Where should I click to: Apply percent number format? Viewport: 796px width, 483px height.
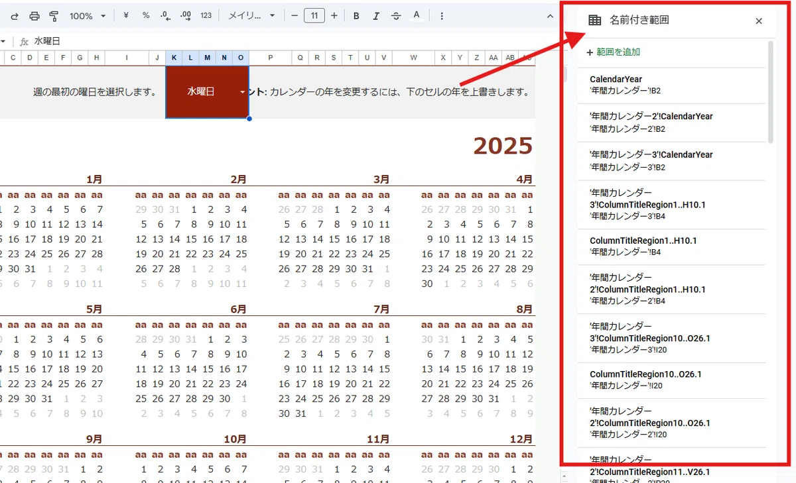tap(146, 15)
